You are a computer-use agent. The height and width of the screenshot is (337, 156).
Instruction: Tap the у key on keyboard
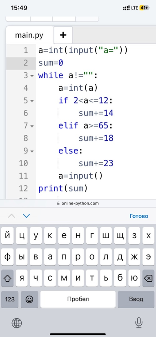point(36,236)
